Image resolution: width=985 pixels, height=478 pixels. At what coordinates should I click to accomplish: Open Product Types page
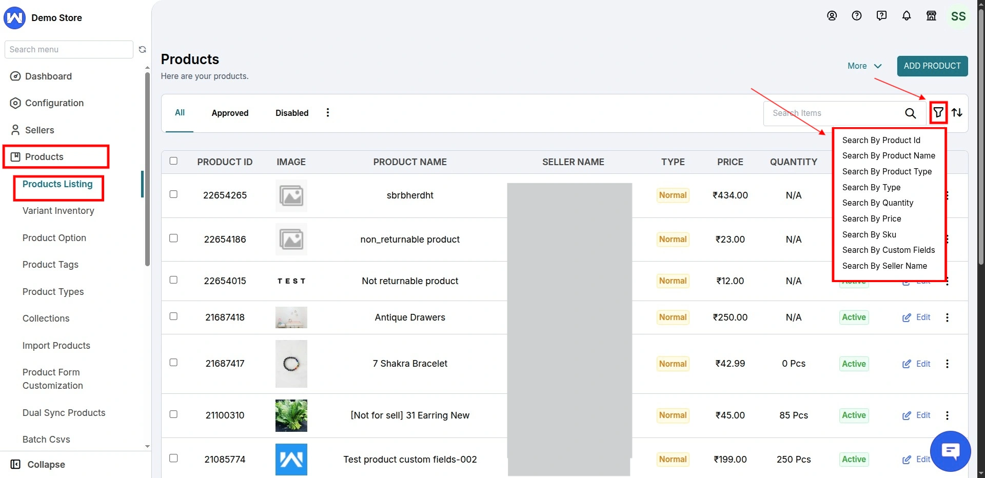pos(53,292)
